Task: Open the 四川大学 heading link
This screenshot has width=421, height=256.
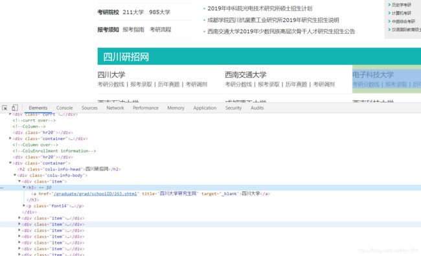Action: point(111,75)
